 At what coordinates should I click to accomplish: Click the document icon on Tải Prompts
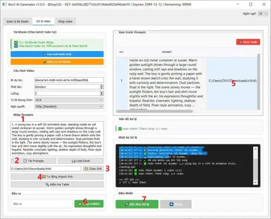click(25, 161)
